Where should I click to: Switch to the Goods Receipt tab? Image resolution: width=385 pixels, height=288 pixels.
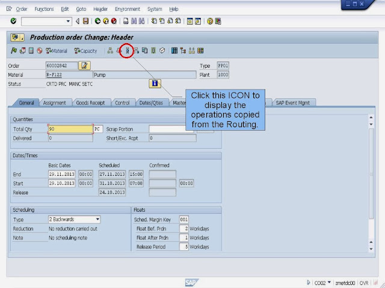(x=90, y=103)
